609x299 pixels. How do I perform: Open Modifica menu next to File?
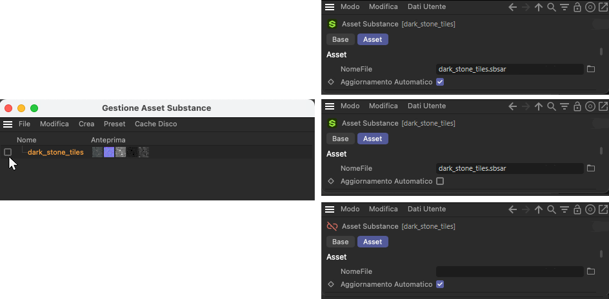click(54, 124)
